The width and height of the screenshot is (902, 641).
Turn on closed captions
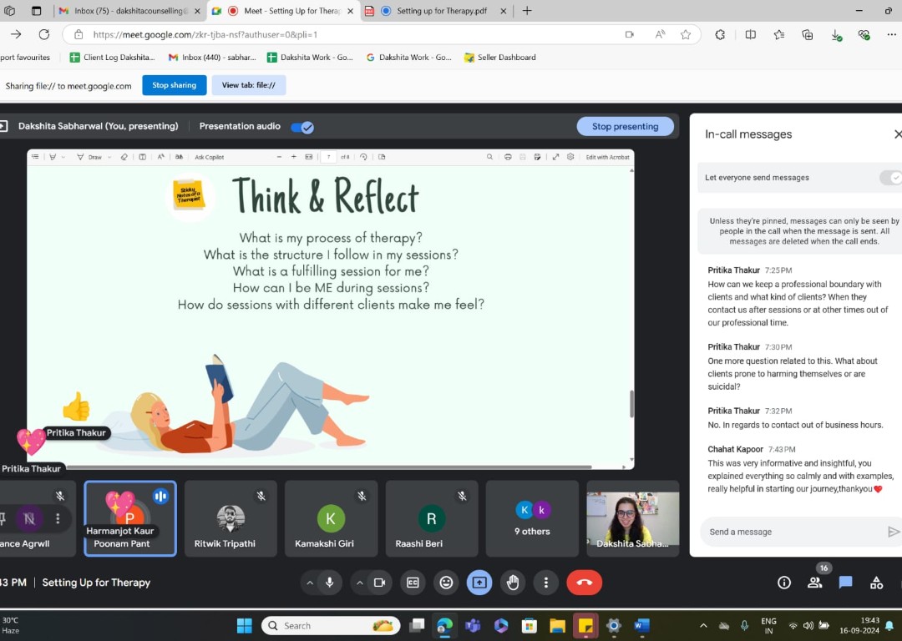pyautogui.click(x=413, y=583)
